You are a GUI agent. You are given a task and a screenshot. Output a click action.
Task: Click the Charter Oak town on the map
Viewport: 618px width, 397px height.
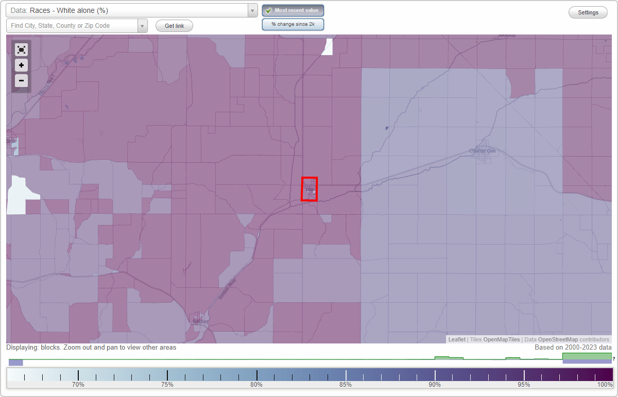tap(482, 151)
